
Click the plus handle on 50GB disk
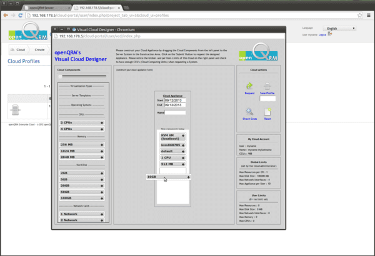click(102, 192)
